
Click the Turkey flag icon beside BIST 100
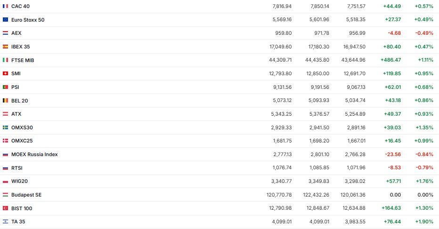coord(5,208)
